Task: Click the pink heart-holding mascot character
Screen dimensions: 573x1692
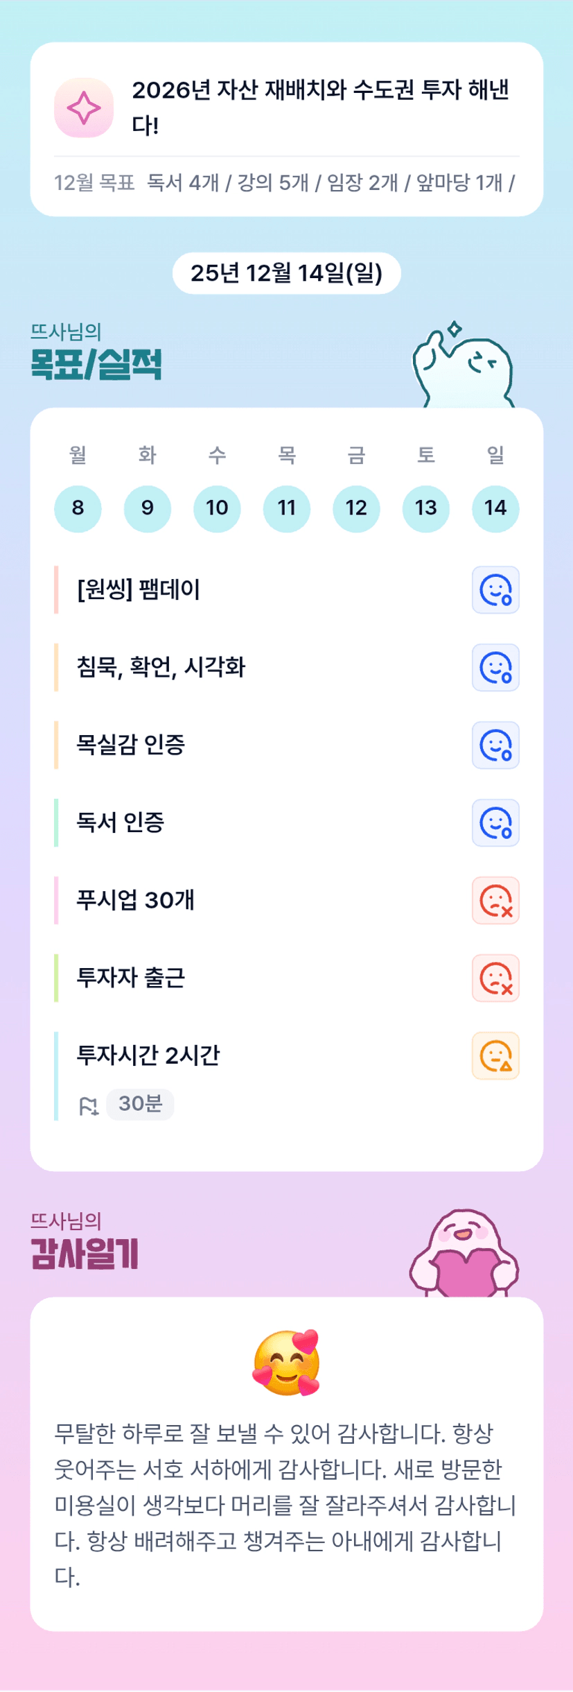Action: (464, 1254)
